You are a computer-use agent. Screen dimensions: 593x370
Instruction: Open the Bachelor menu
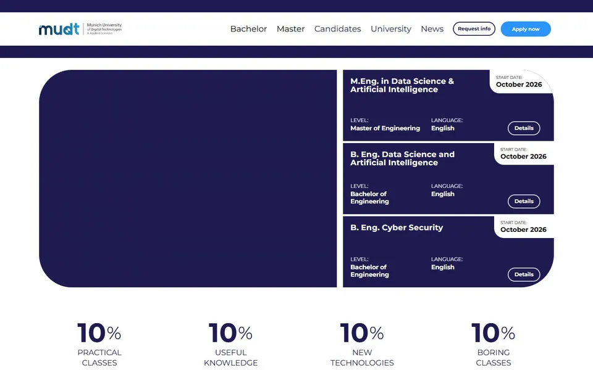(248, 29)
